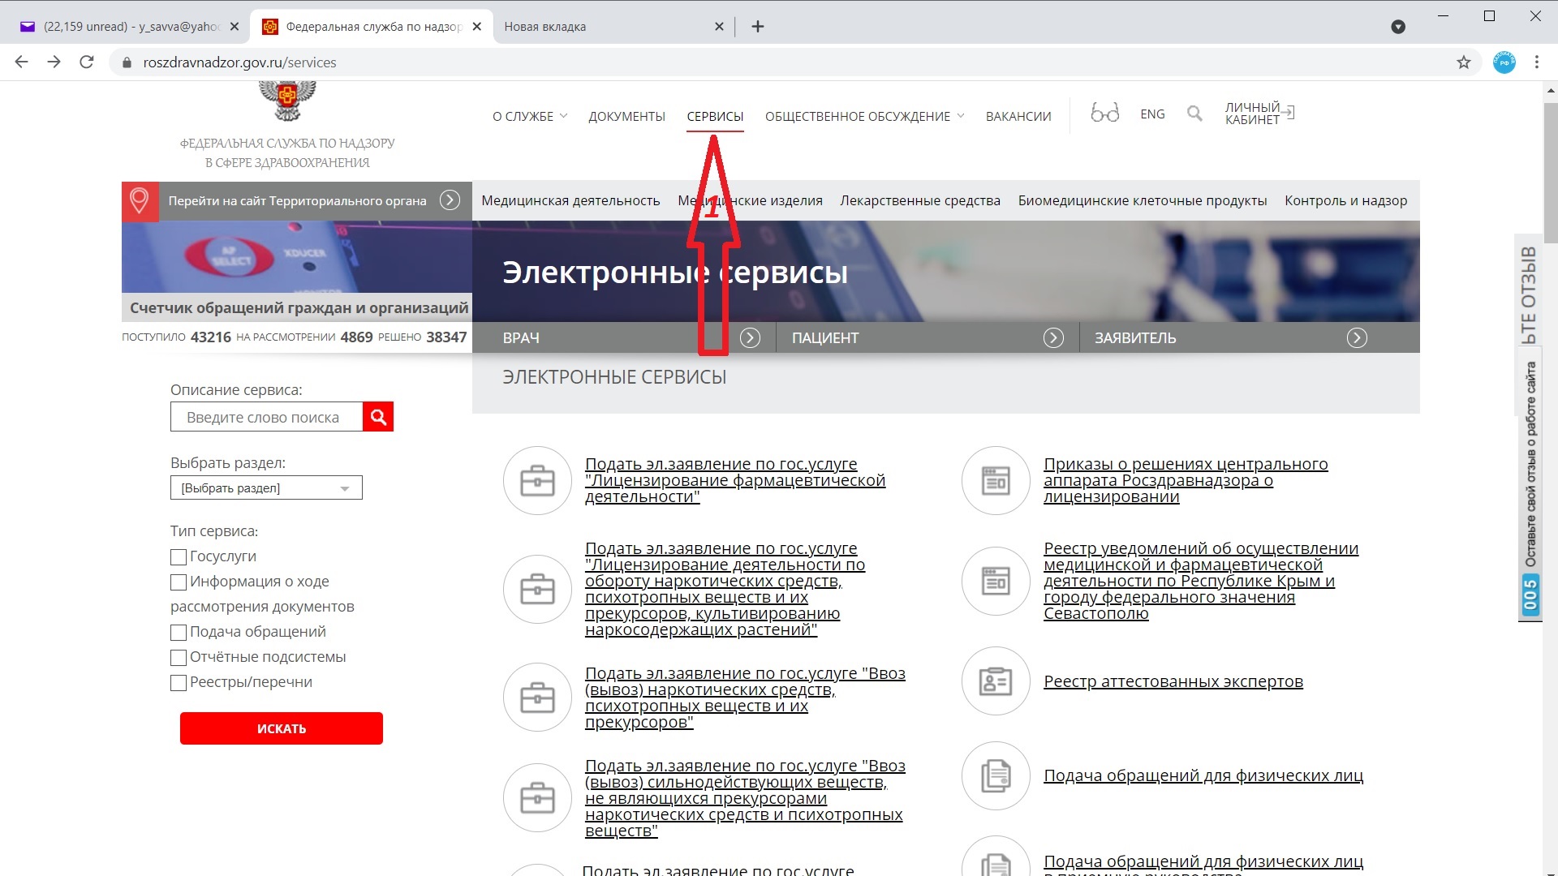
Task: Click the location pin icon for territorial organ
Action: coord(139,201)
